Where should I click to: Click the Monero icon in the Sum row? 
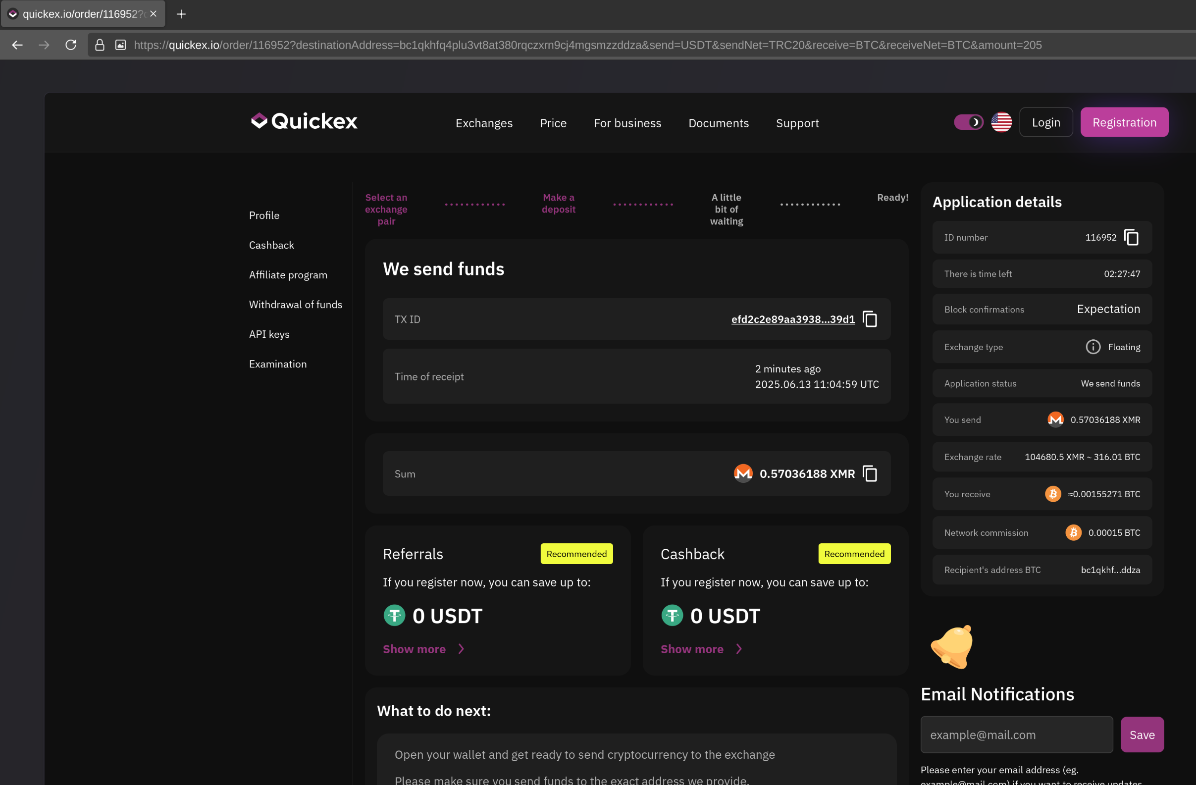(x=743, y=473)
